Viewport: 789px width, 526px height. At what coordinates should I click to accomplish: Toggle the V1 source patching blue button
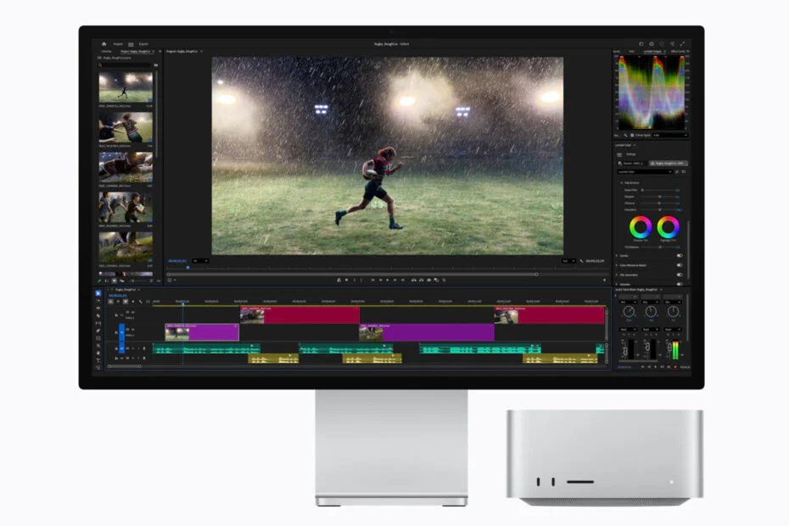pos(121,332)
